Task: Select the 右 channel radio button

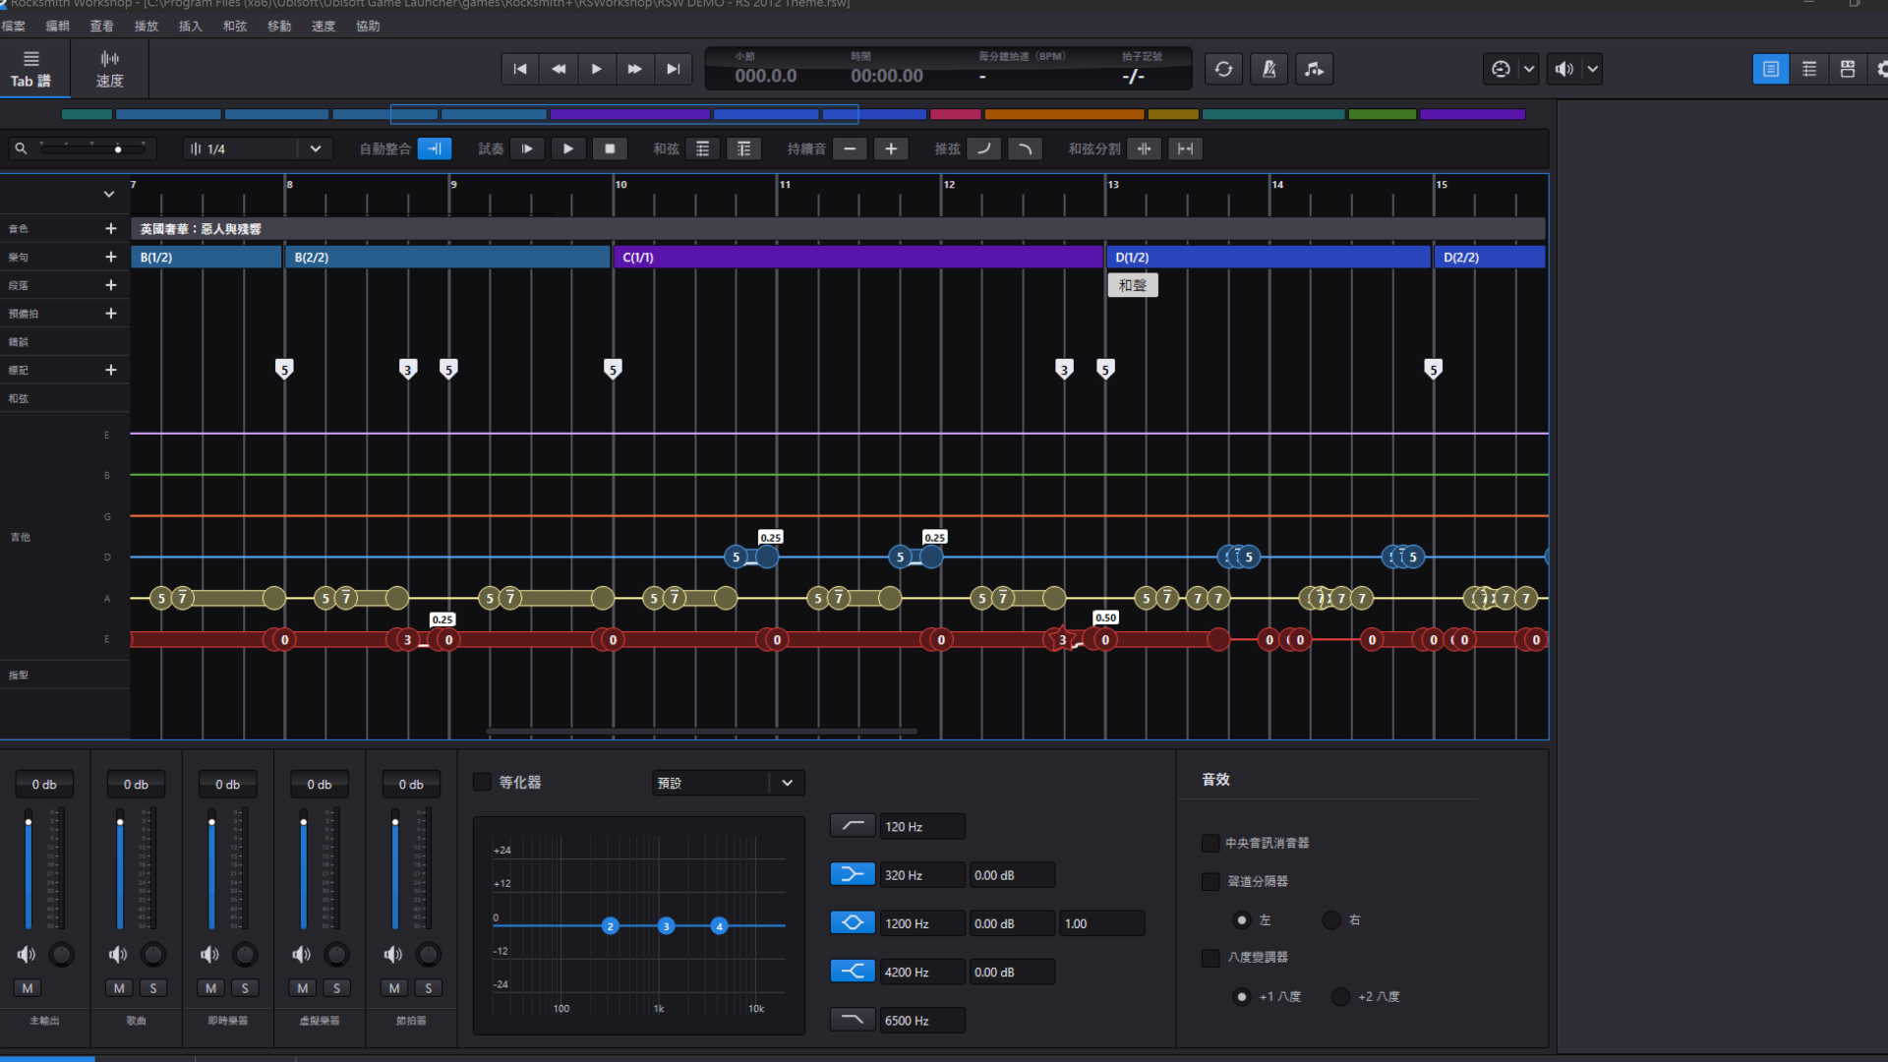Action: (1331, 920)
